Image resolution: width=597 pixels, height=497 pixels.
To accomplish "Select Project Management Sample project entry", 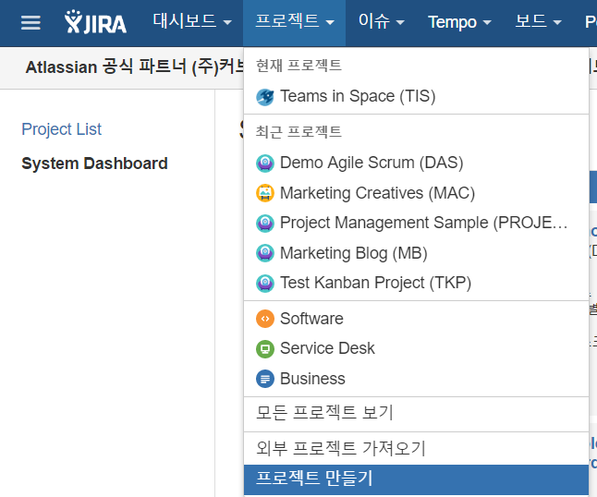I will click(416, 223).
